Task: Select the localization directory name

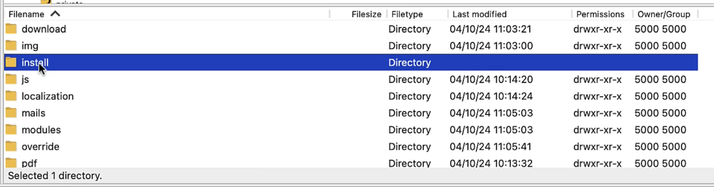Action: [x=48, y=96]
